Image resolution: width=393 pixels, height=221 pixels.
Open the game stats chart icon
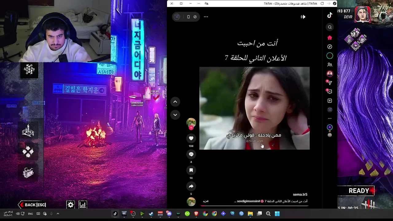tap(83, 205)
